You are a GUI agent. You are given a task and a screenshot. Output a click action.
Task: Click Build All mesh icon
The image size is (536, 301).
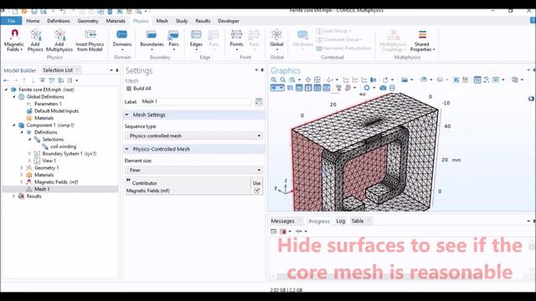pyautogui.click(x=129, y=89)
